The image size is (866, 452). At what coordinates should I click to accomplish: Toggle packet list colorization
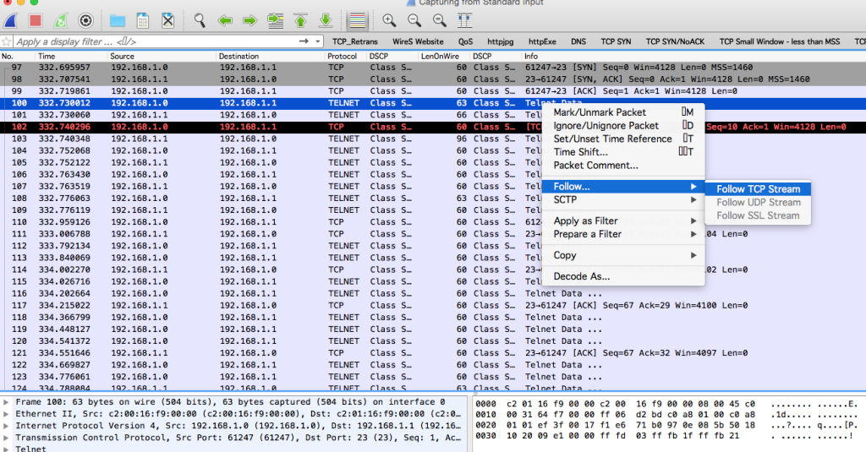point(358,21)
